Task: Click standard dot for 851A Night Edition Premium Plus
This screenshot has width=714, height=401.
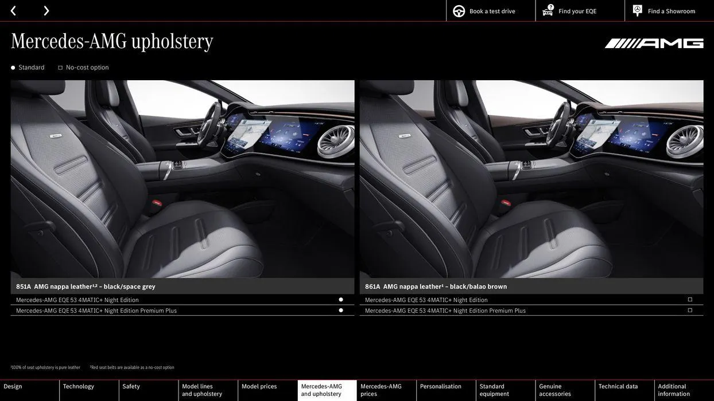Action: pos(341,310)
